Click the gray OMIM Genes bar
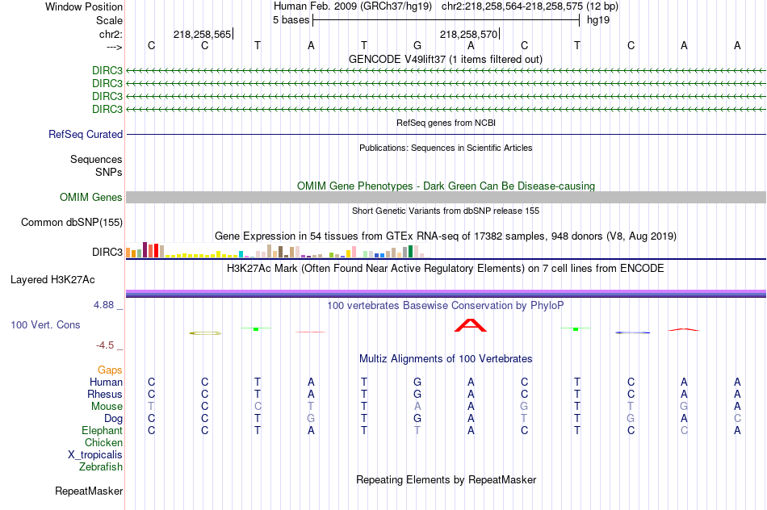Viewport: 767px width, 510px height. (446, 198)
